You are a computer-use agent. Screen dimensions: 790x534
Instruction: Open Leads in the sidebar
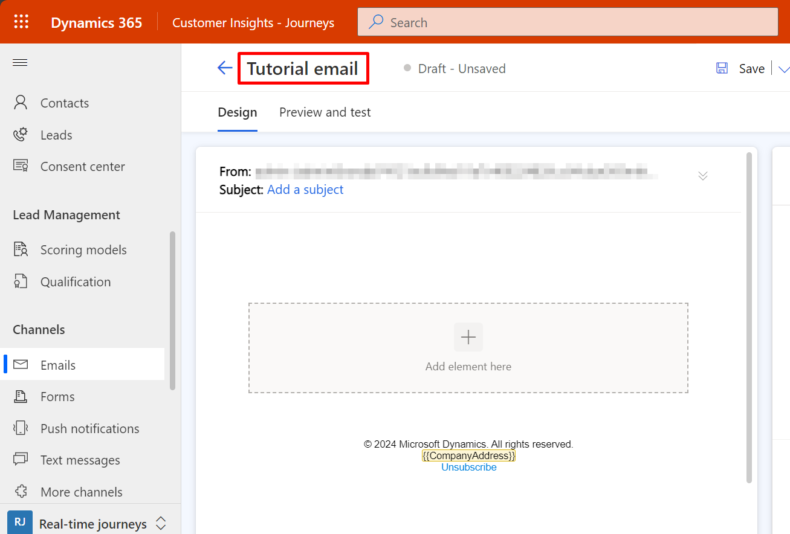[x=56, y=135]
